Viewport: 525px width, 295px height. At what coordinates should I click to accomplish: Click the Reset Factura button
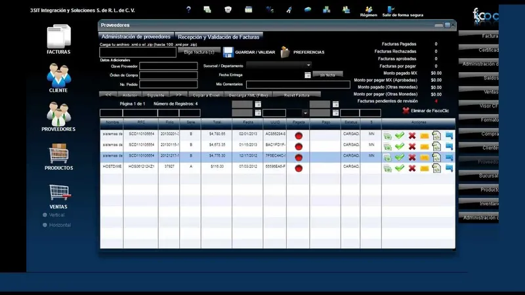click(x=297, y=95)
